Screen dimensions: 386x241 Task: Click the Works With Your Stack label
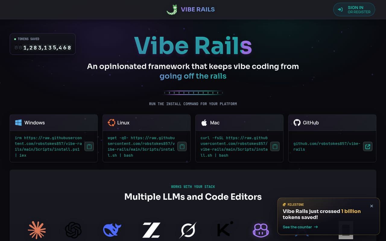(x=193, y=187)
